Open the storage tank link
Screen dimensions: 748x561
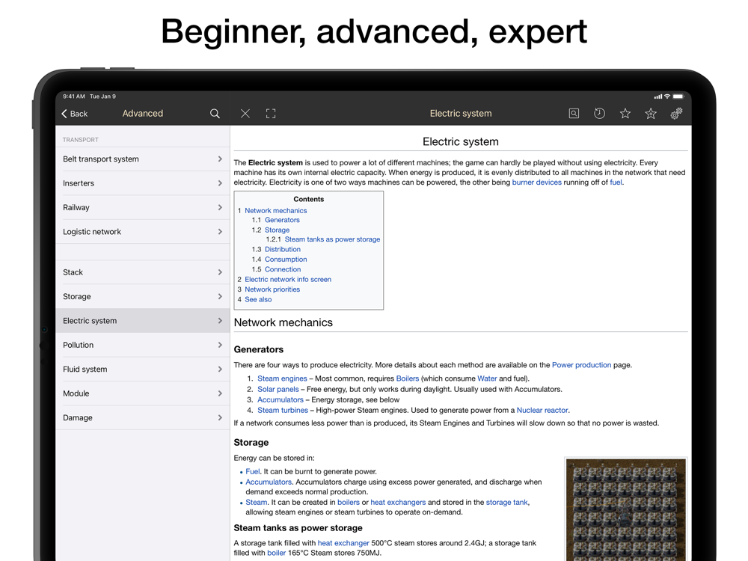coord(507,503)
